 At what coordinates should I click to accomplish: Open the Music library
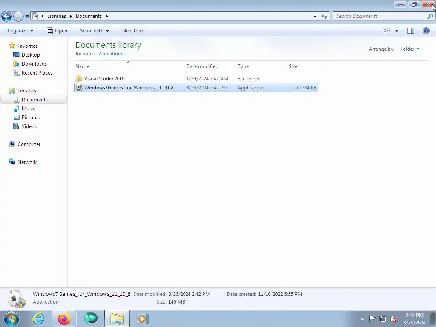pyautogui.click(x=29, y=109)
